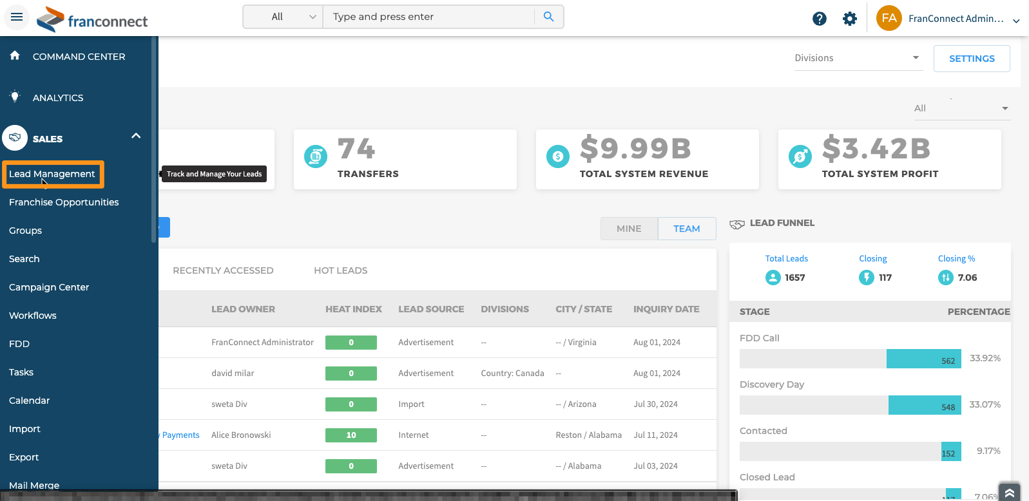Click the FDD Call progress bar
This screenshot has height=501, width=1029.
[x=851, y=359]
